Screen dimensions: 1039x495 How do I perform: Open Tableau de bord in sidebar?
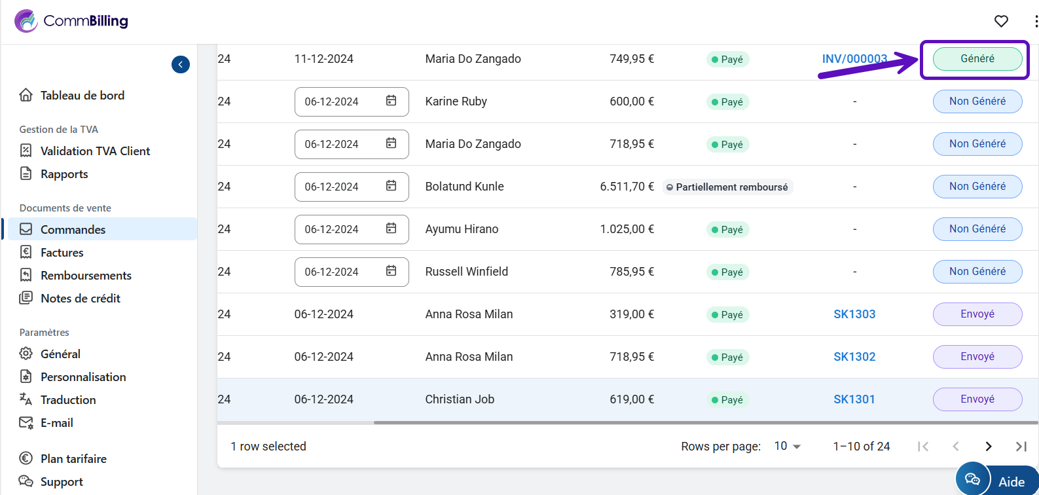[82, 96]
